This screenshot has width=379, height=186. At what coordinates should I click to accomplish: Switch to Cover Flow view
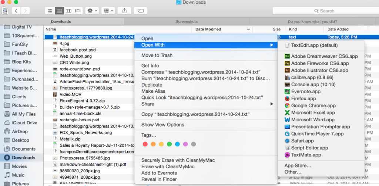pyautogui.click(x=78, y=11)
